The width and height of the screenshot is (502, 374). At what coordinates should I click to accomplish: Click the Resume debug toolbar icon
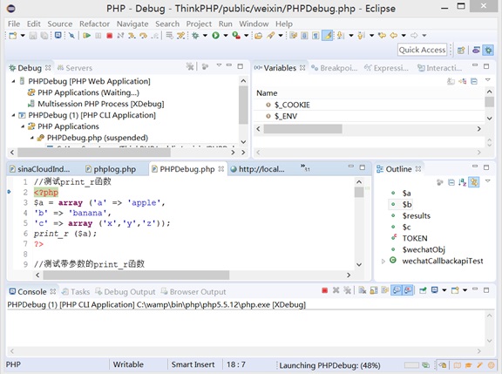pos(86,36)
